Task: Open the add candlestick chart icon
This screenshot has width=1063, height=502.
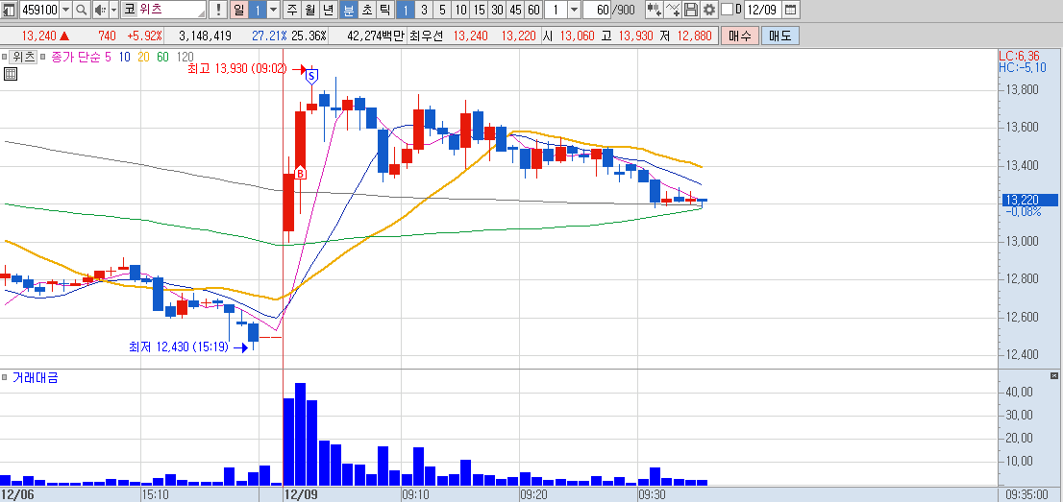Action: click(655, 10)
